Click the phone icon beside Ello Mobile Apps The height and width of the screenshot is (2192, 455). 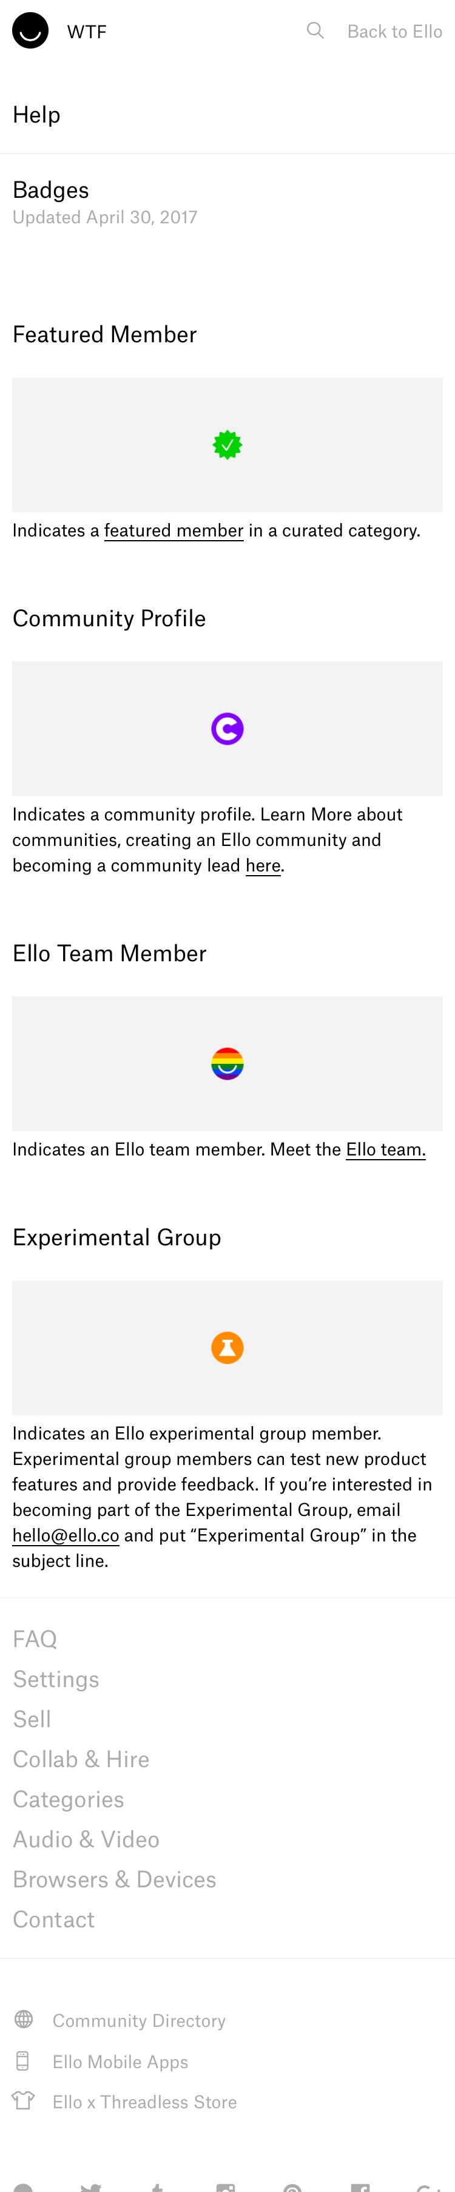tap(23, 2060)
